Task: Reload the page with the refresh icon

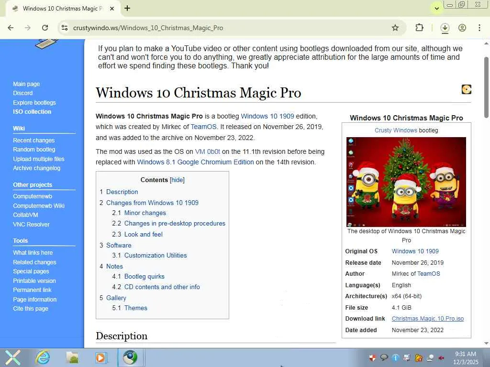Action: (x=45, y=28)
